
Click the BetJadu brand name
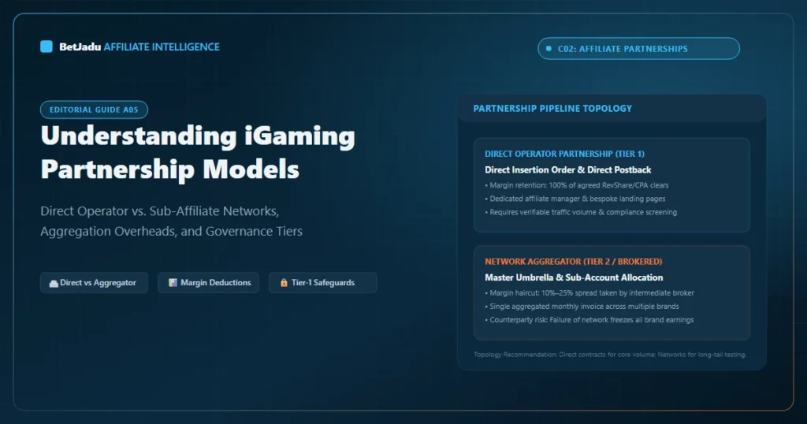pyautogui.click(x=80, y=46)
